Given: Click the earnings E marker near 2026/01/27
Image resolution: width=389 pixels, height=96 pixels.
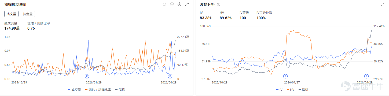Looking at the screenshot, I should tap(285, 76).
